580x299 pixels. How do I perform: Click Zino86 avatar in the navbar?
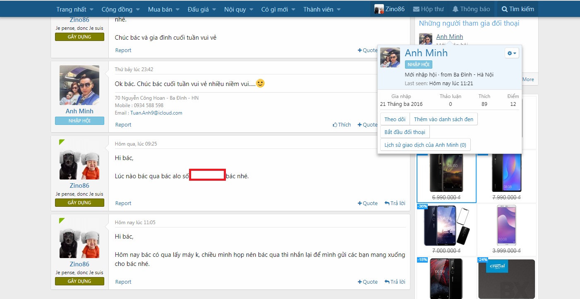coord(379,9)
